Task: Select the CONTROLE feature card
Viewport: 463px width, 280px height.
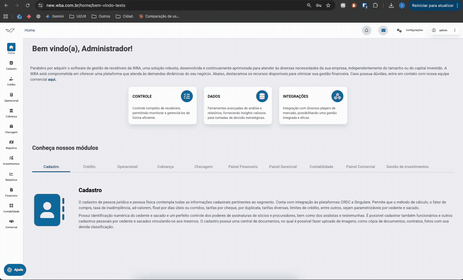Action: point(162,105)
